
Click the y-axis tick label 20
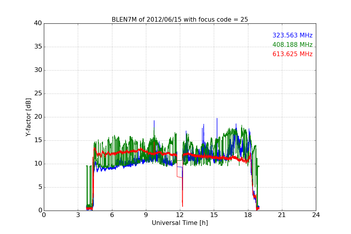(x=38, y=117)
